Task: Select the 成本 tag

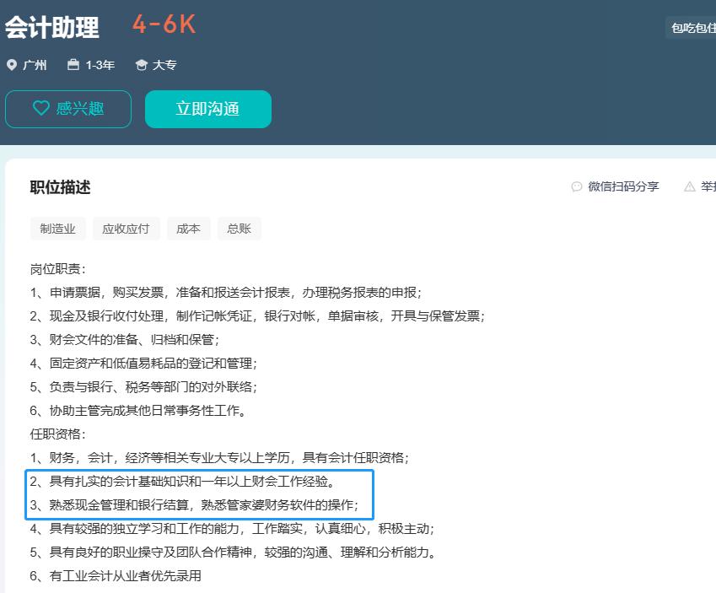Action: (x=189, y=229)
